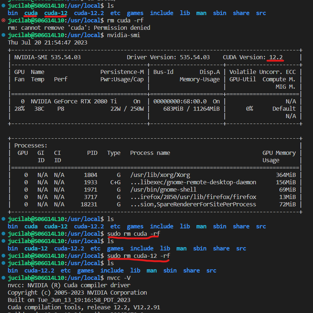Click the memory usage value '156MiB'
The width and height of the screenshot is (313, 313).
(286, 182)
